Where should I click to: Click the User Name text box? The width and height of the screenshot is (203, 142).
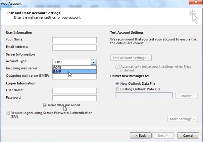(x=74, y=91)
